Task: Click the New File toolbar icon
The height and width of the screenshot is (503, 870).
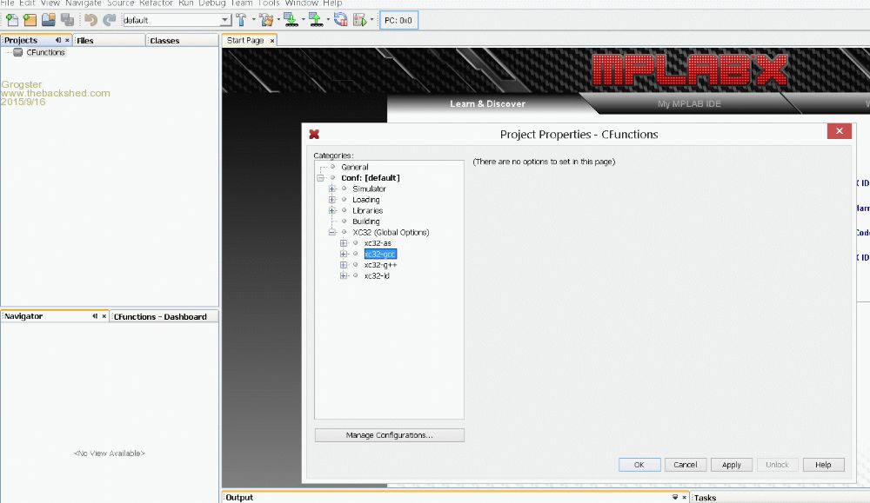Action: pyautogui.click(x=11, y=19)
